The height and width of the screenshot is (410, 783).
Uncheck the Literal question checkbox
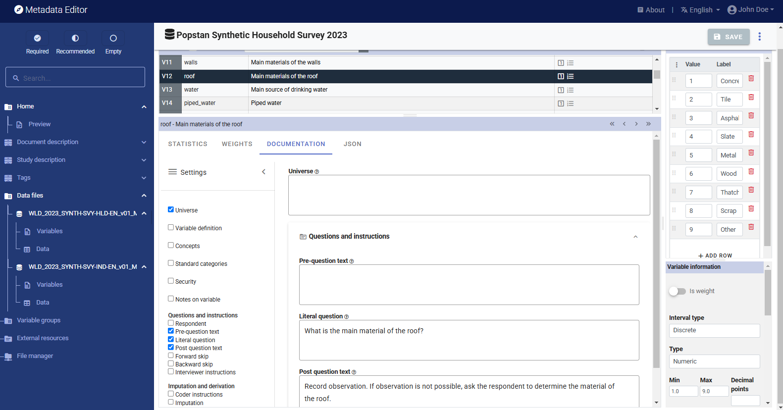pos(171,340)
